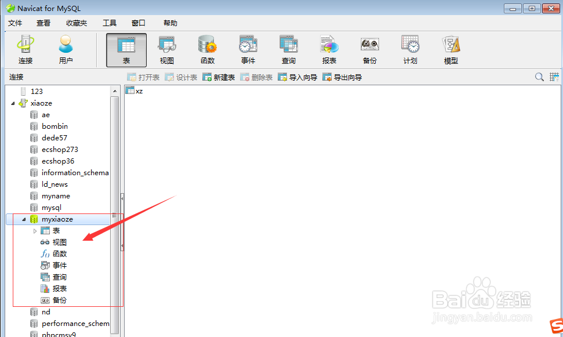Maximize the Navicat window
This screenshot has width=563, height=337.
point(532,8)
